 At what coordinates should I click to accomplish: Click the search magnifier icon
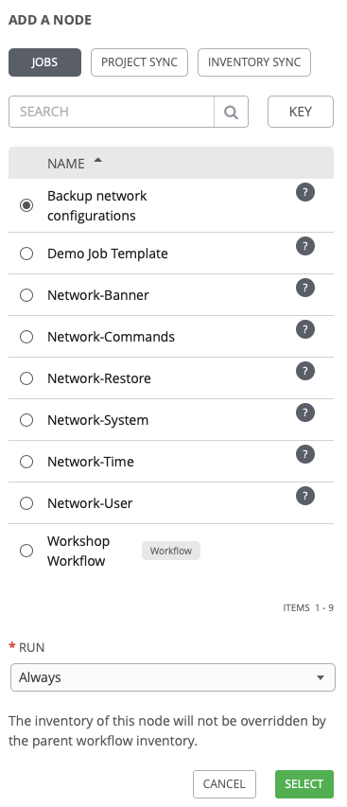pyautogui.click(x=232, y=112)
